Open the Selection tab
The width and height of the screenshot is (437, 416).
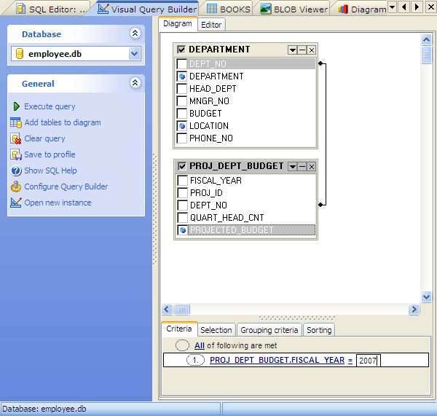click(216, 330)
